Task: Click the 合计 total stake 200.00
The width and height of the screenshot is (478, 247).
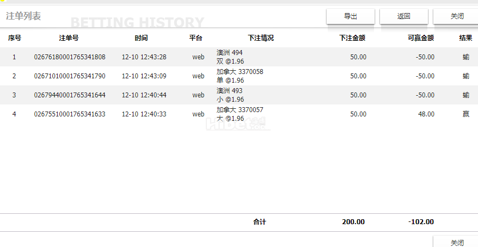Action: (353, 222)
